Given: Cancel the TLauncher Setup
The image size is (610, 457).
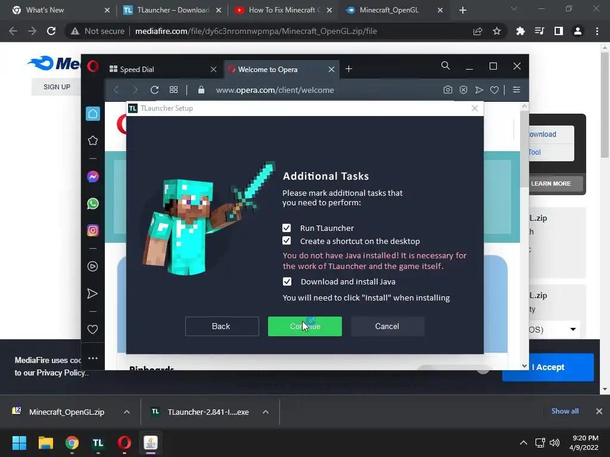Looking at the screenshot, I should (x=387, y=327).
